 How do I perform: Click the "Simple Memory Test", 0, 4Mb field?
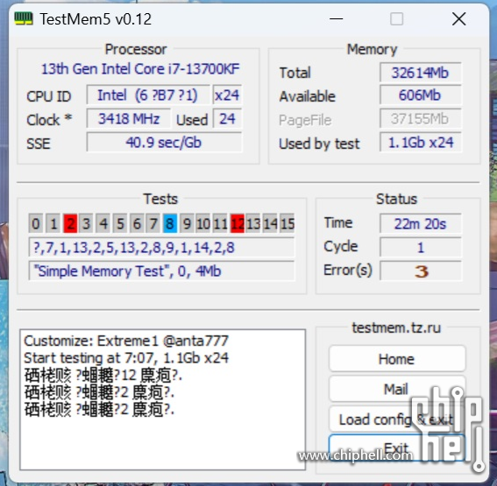(x=161, y=271)
